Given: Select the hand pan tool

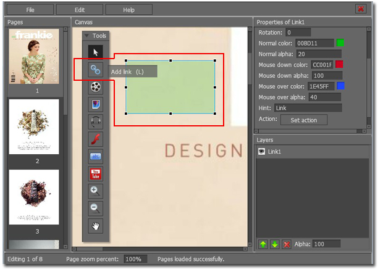Looking at the screenshot, I should 96,226.
